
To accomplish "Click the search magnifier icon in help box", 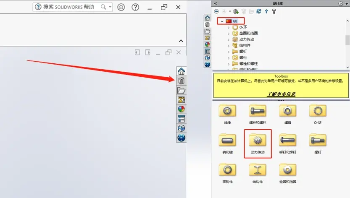I will tap(103, 7).
